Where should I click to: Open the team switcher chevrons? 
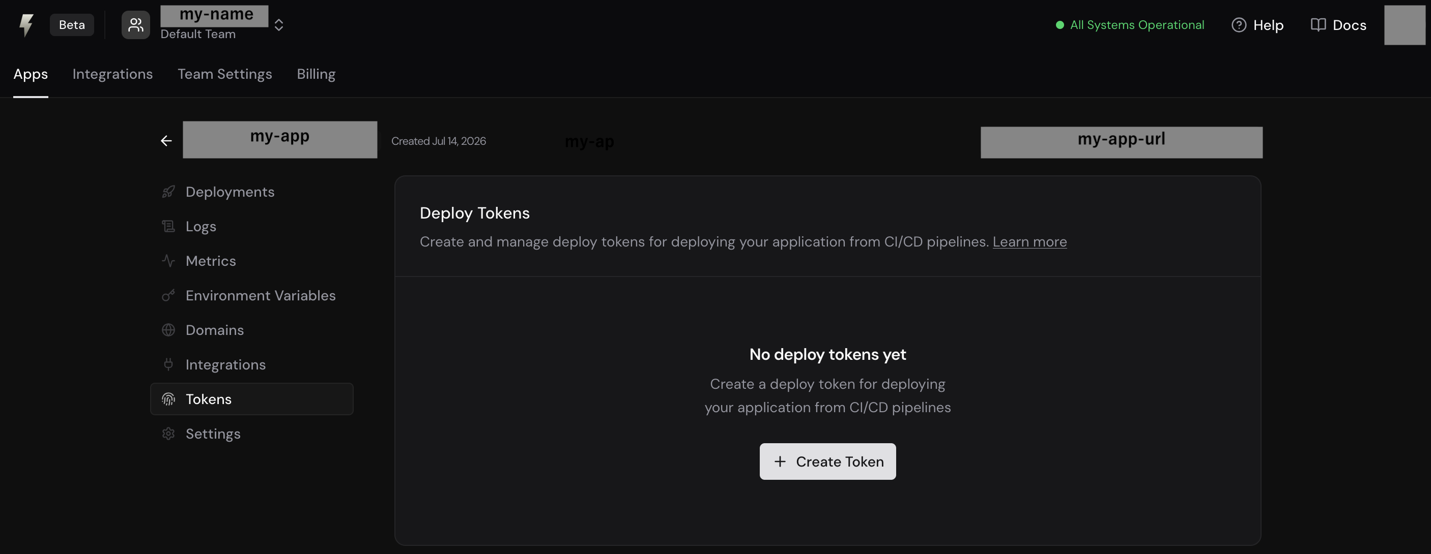click(x=279, y=25)
